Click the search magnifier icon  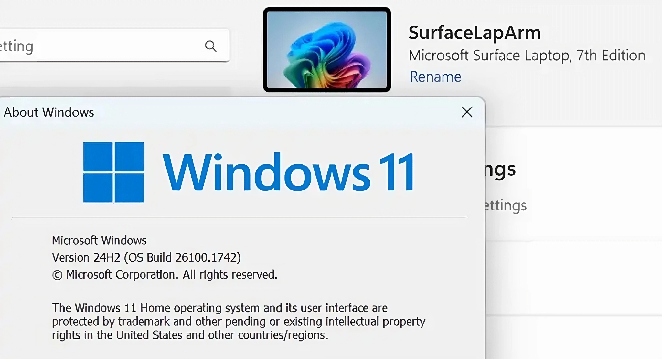pos(210,46)
